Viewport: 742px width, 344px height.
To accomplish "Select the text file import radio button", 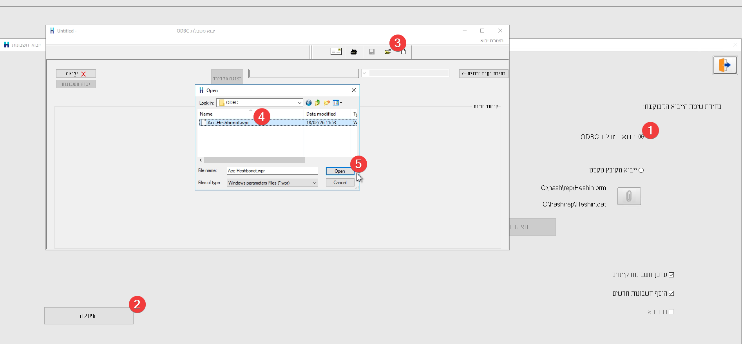I will (641, 170).
